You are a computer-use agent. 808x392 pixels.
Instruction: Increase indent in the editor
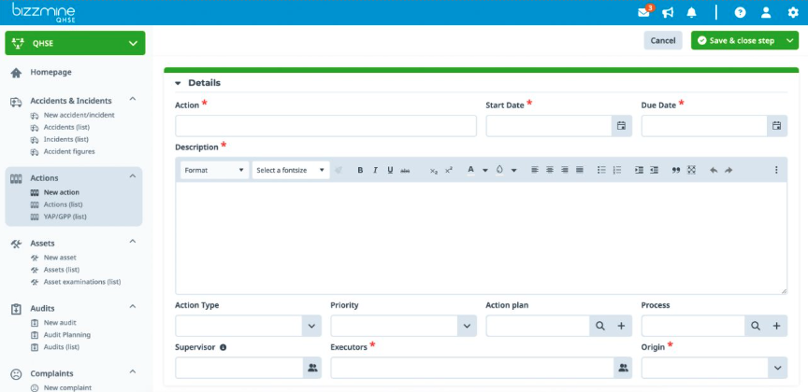point(639,170)
